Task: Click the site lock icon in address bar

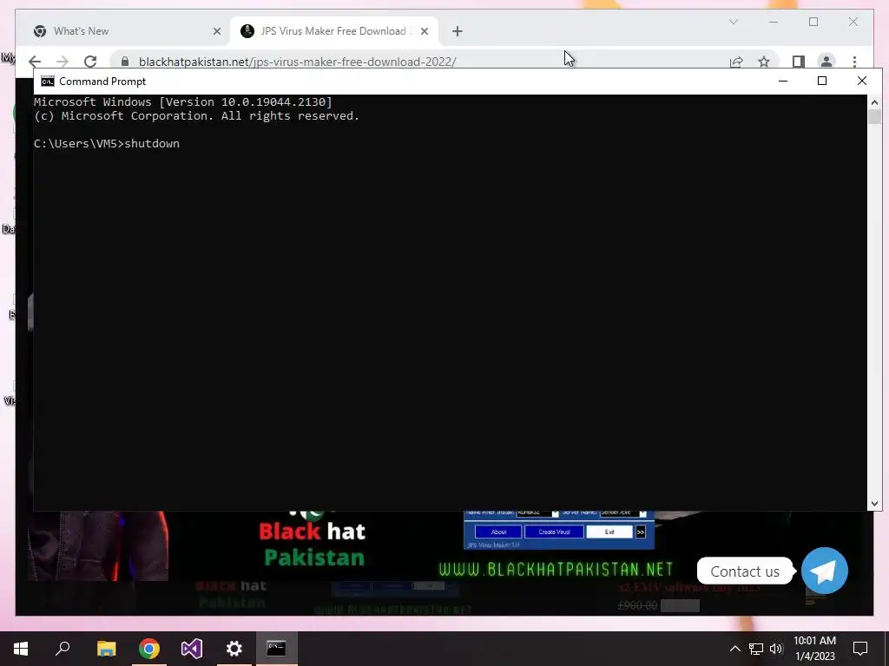Action: tap(125, 62)
